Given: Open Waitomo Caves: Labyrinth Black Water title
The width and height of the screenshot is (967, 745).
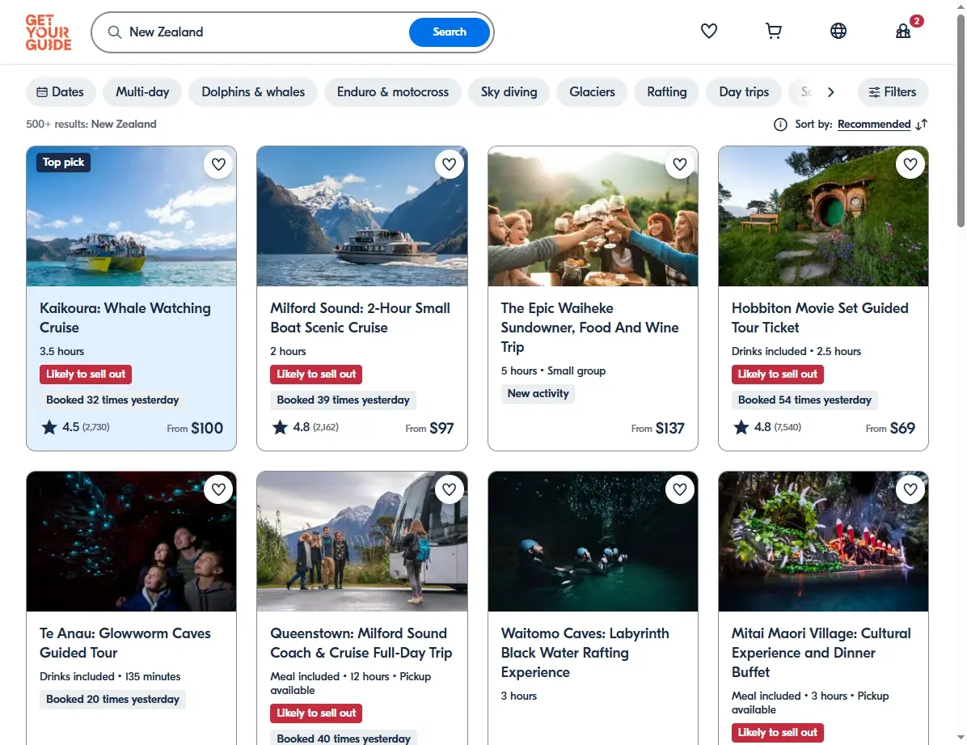Looking at the screenshot, I should 585,653.
